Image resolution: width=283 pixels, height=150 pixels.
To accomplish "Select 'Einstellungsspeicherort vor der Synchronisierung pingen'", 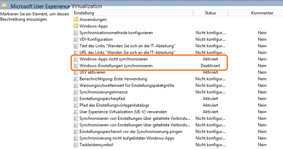I will (x=131, y=132).
